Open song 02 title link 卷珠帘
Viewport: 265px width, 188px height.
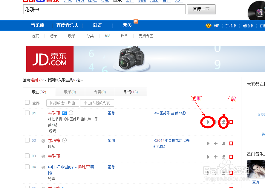[54, 140]
